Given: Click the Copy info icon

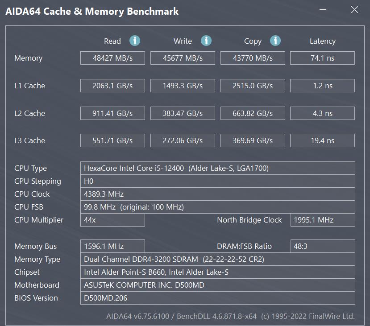Looking at the screenshot, I should coord(275,41).
